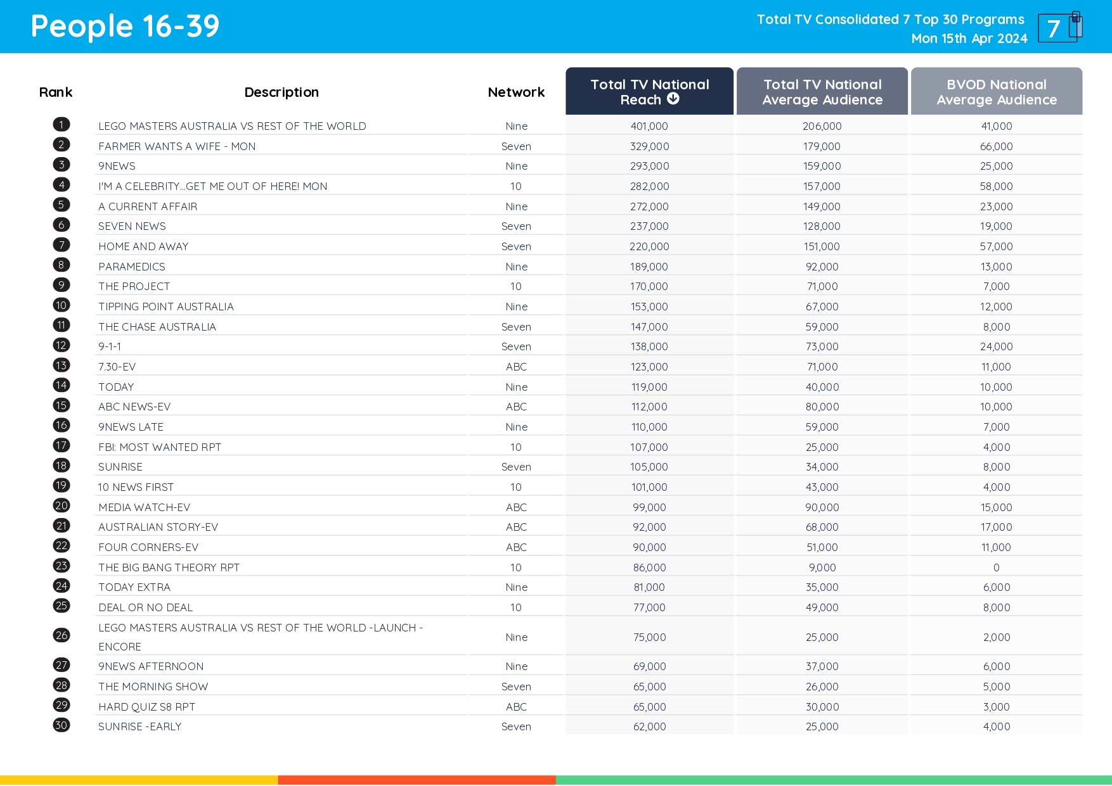Click the multi-screen device icon beside page number 7
Viewport: 1112px width, 786px height.
1075,26
